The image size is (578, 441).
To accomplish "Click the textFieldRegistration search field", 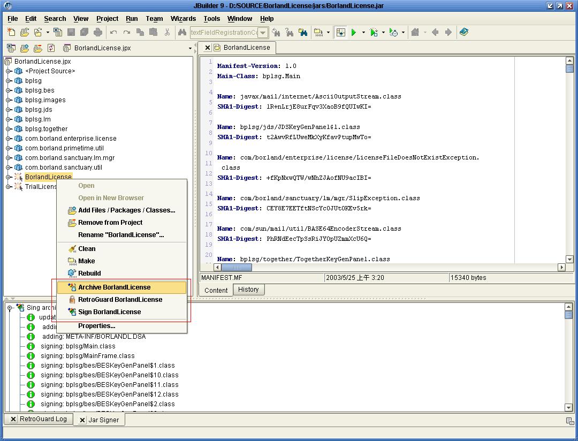I will pos(224,33).
